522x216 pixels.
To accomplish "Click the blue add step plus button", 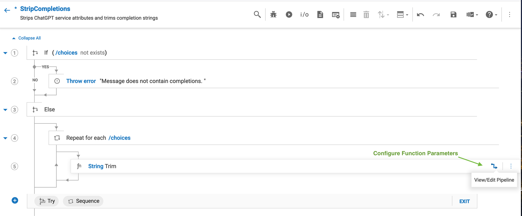I will point(15,200).
